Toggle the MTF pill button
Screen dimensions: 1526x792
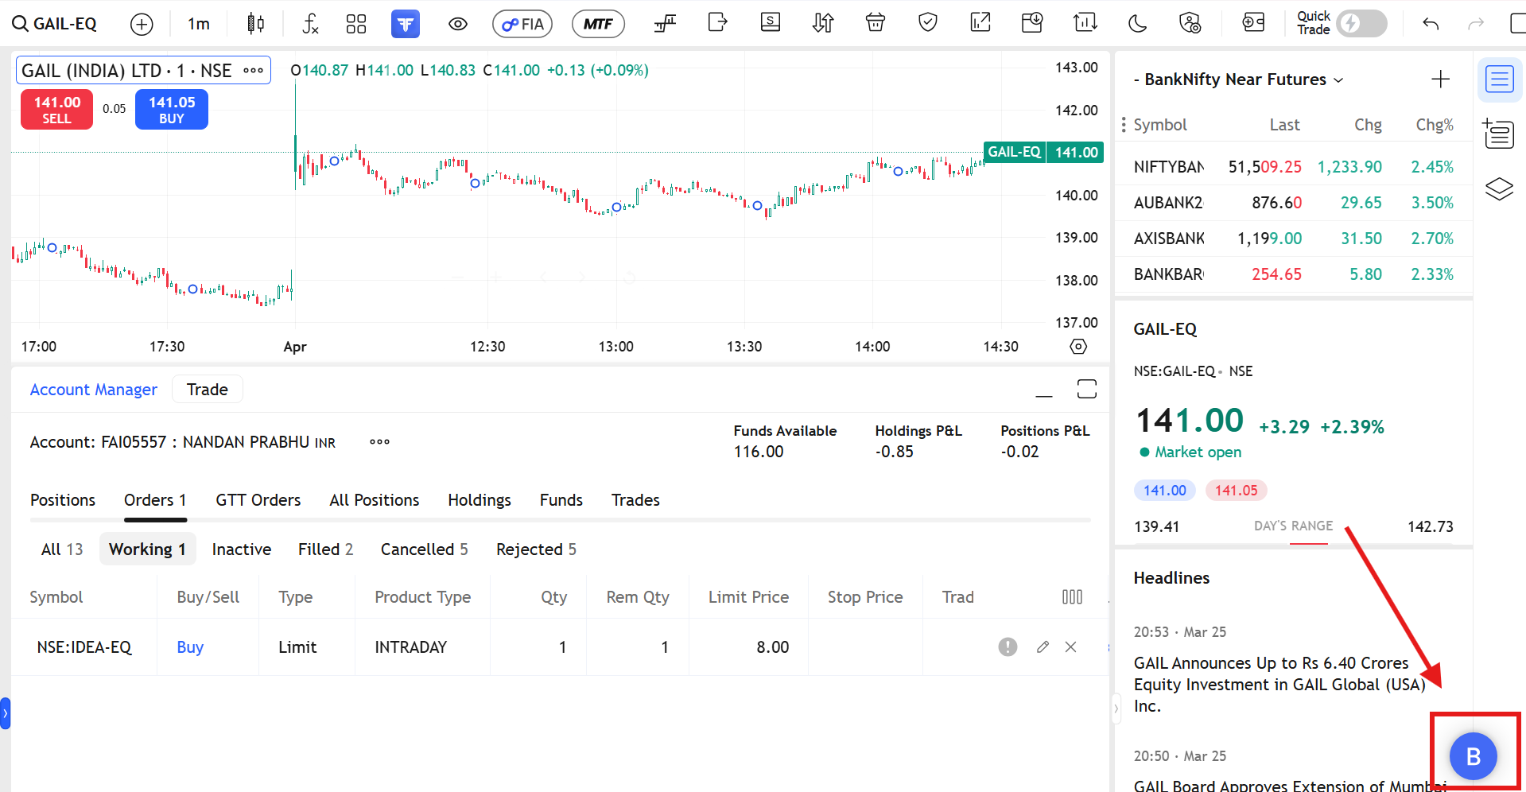(598, 24)
